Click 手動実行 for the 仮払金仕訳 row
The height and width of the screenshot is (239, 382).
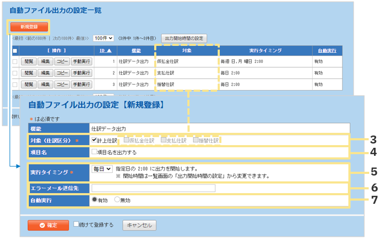[x=82, y=62]
